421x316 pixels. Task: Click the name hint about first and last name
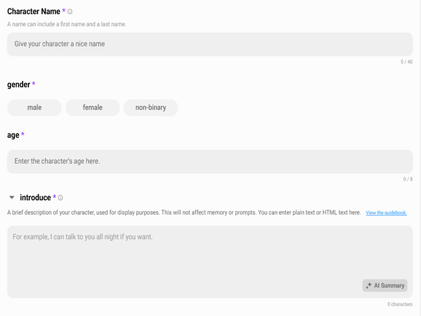tap(67, 24)
